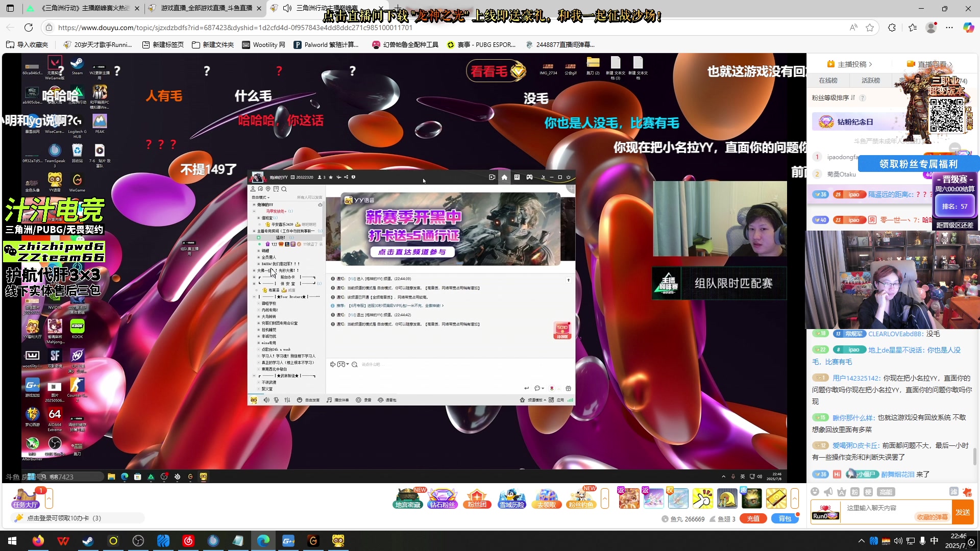Image resolution: width=980 pixels, height=551 pixels.
Task: Expand the task hall arrow
Action: click(x=49, y=498)
